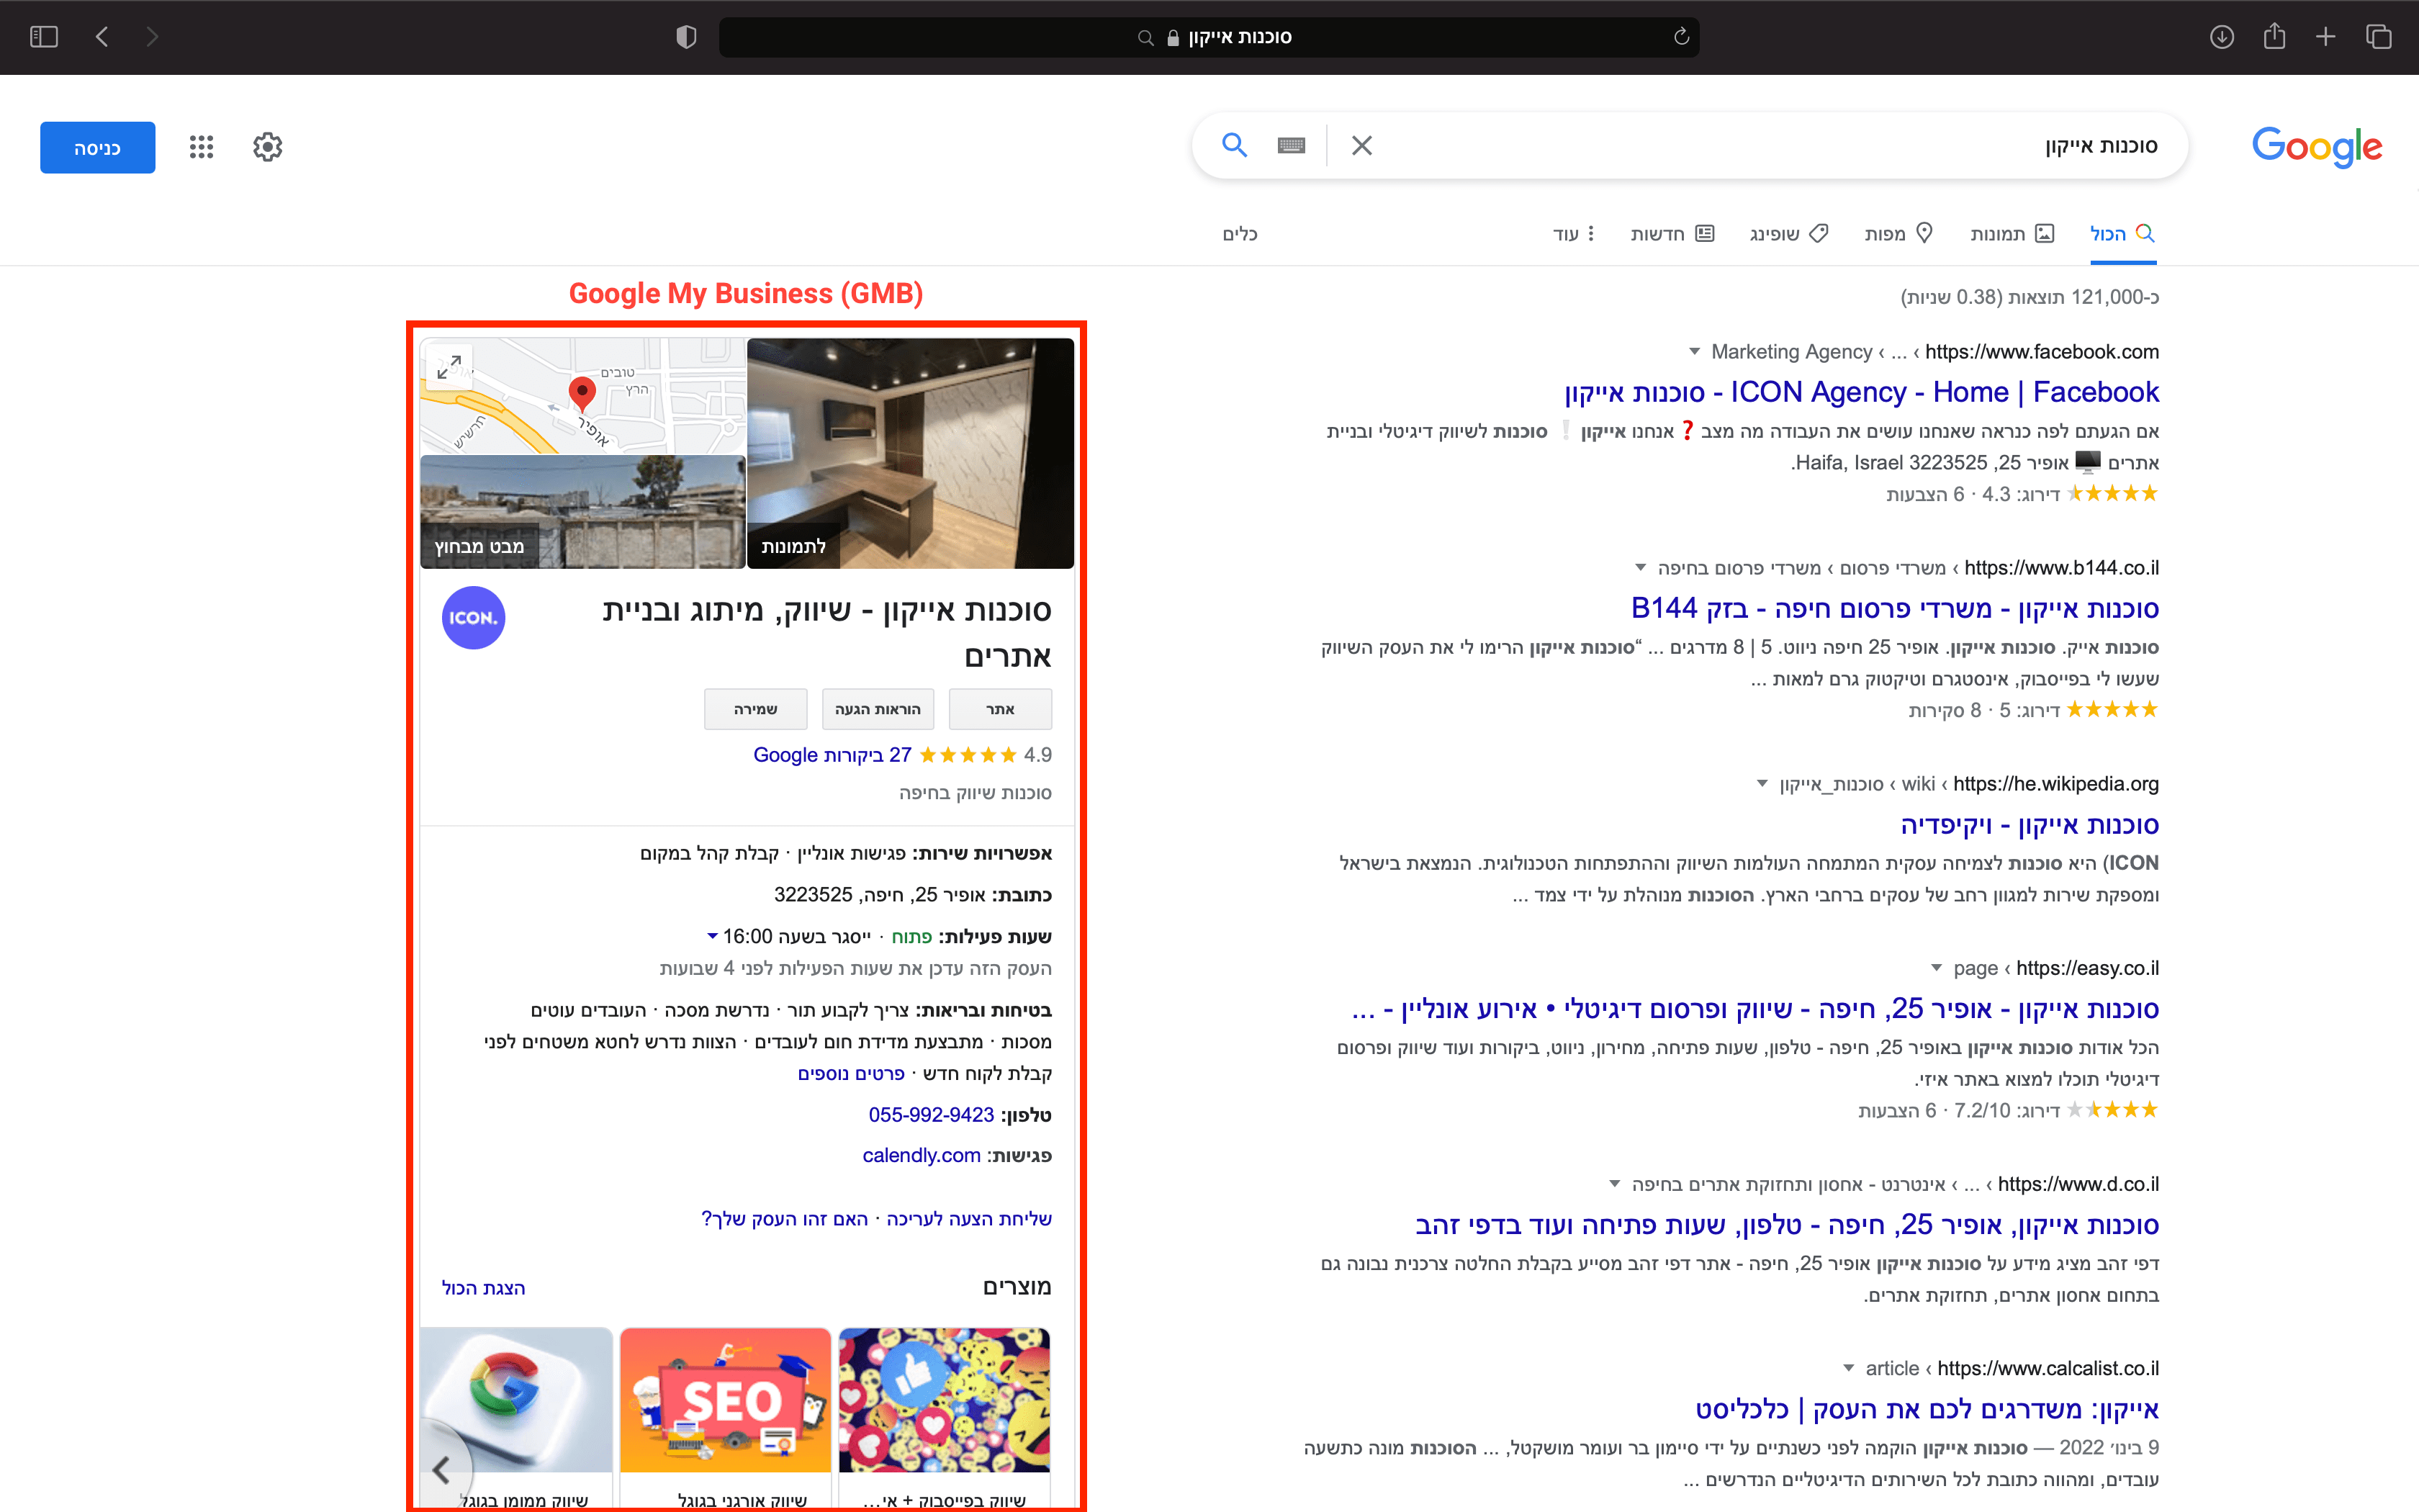Open the ויקיפדיה result title link
This screenshot has width=2419, height=1512.
tap(2030, 825)
